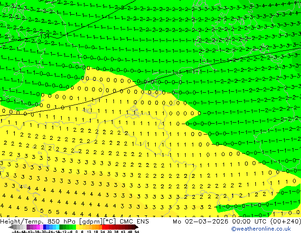Click the '[gdpm]' unit label
301x233 pixels.
coord(91,222)
